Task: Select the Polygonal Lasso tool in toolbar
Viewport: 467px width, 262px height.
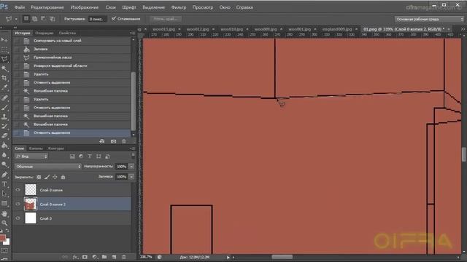Action: 4,59
